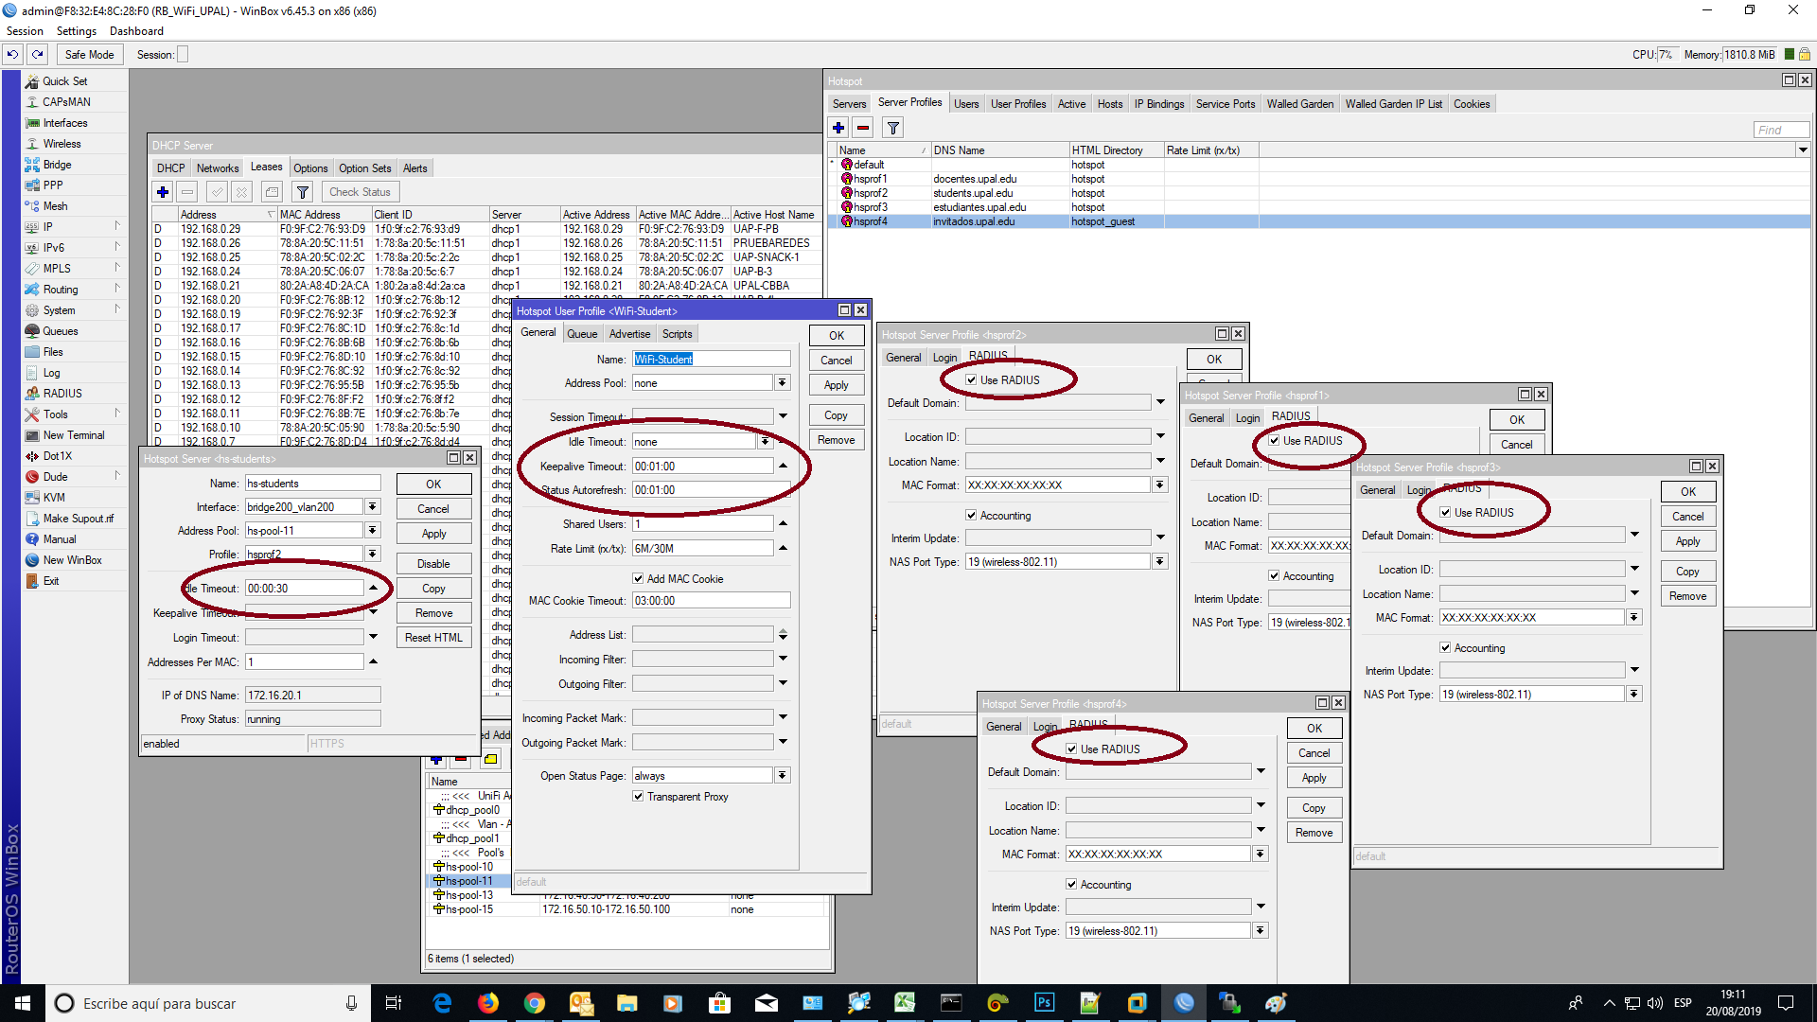Click the undo arrow icon in the toolbar
This screenshot has width=1817, height=1022.
pos(13,54)
